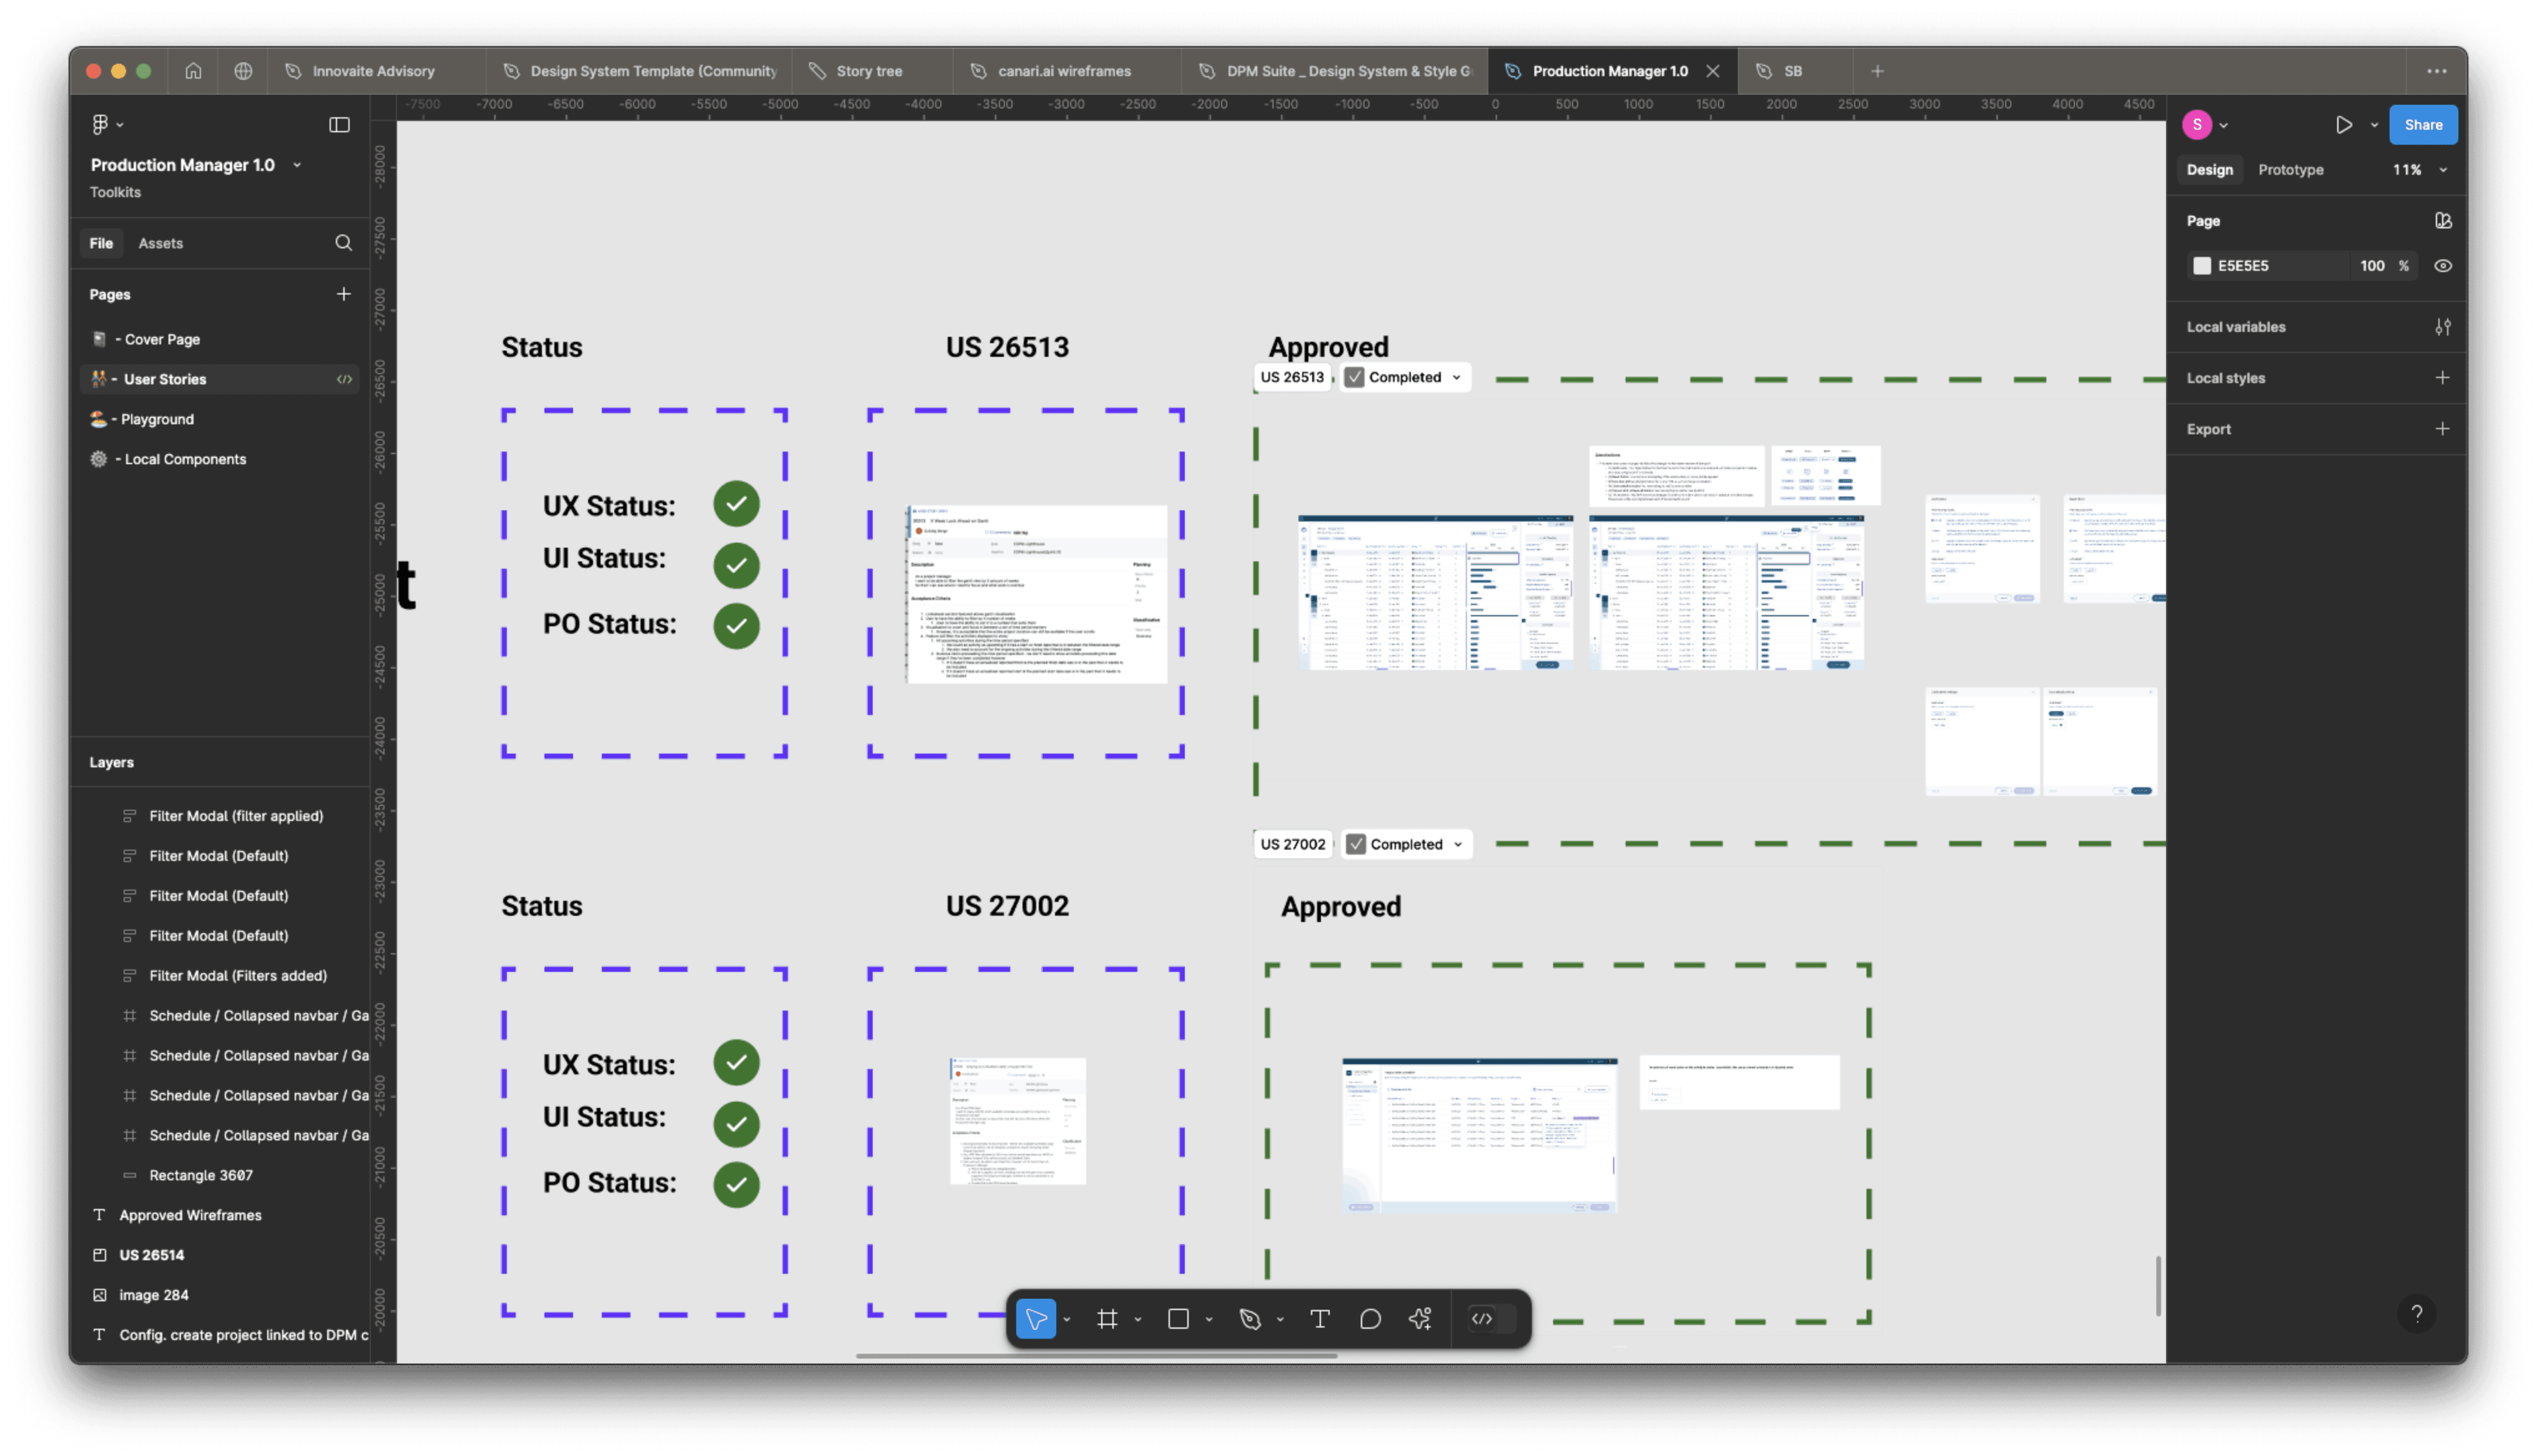Image resolution: width=2537 pixels, height=1456 pixels.
Task: Search layers with magnifier icon
Action: point(343,243)
